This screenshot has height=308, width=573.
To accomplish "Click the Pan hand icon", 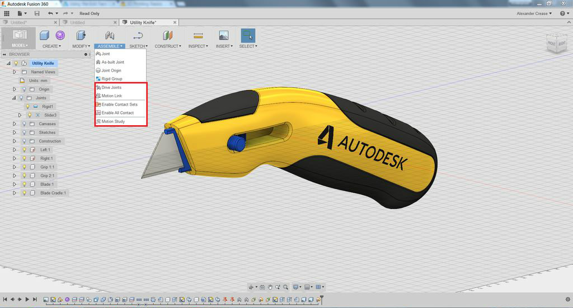I will click(270, 287).
